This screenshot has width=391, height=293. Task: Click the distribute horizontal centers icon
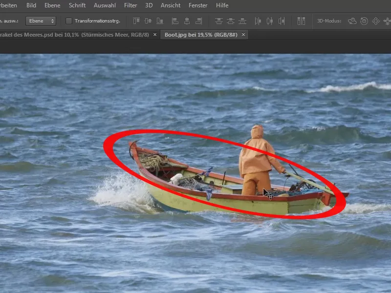[x=270, y=21]
